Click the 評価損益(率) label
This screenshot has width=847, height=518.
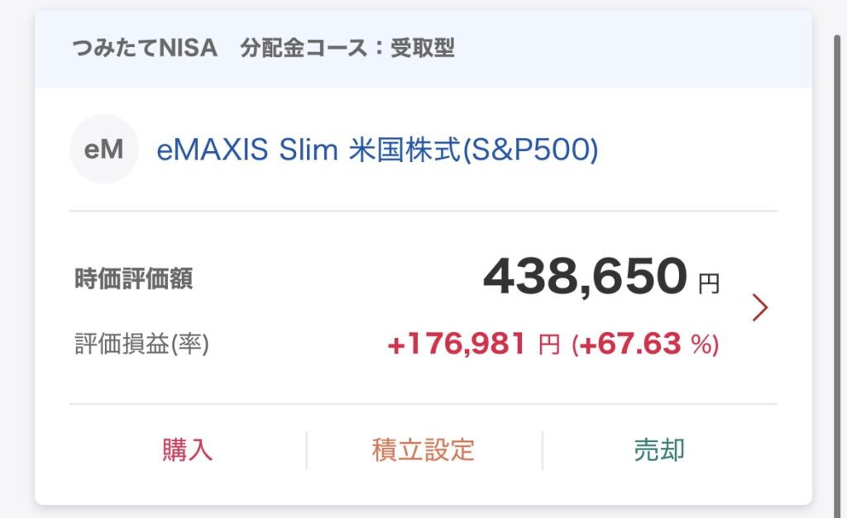[141, 345]
